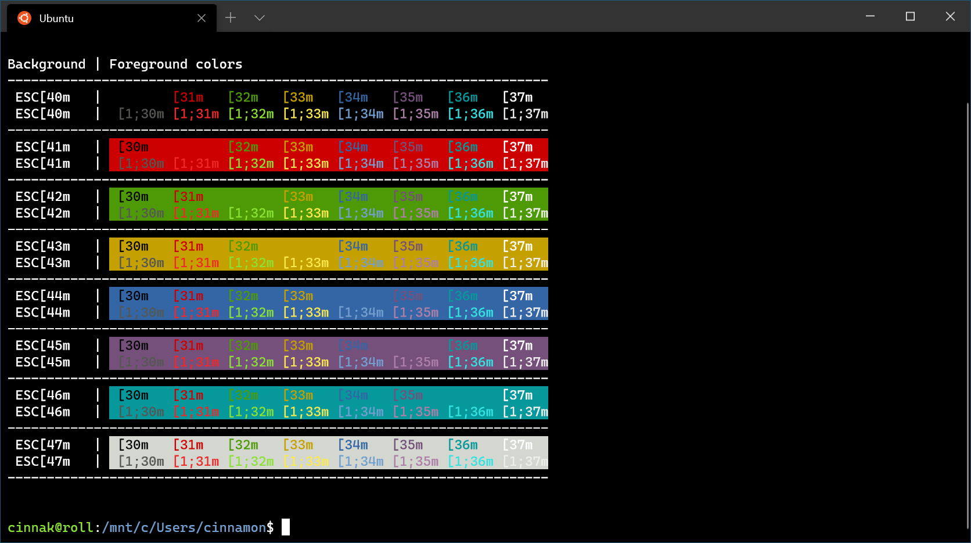Image resolution: width=971 pixels, height=543 pixels.
Task: Close the Ubuntu tab with its X
Action: [x=202, y=18]
